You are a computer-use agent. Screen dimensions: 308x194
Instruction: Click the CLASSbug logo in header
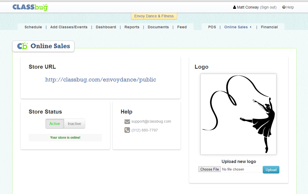coord(30,7)
